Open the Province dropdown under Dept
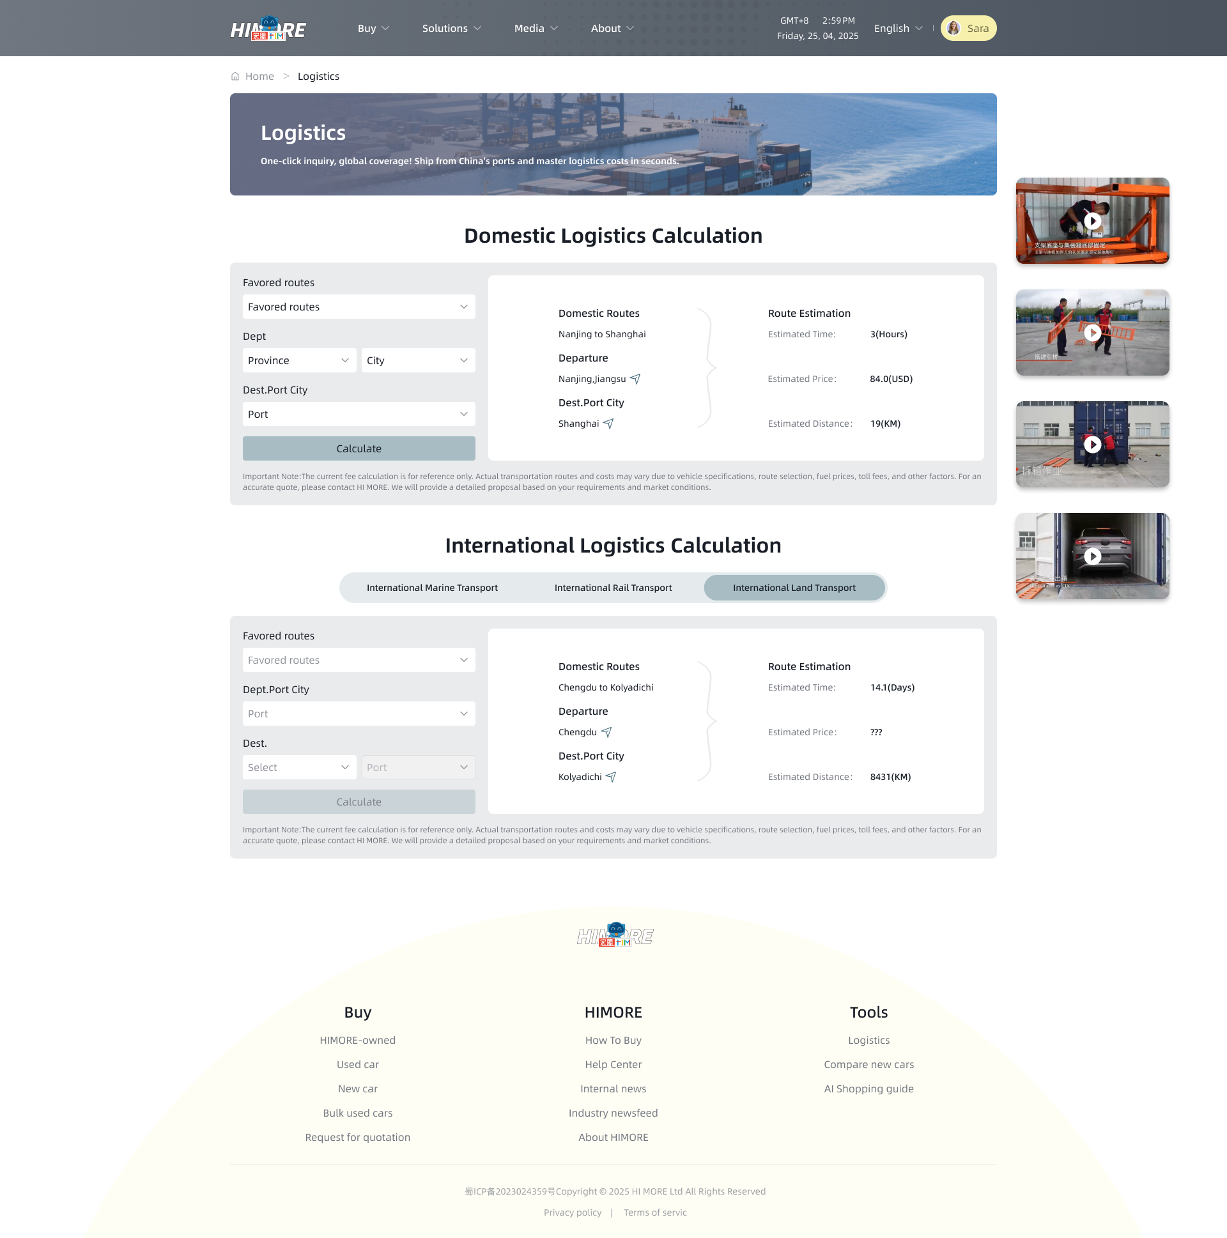1227x1238 pixels. (299, 361)
